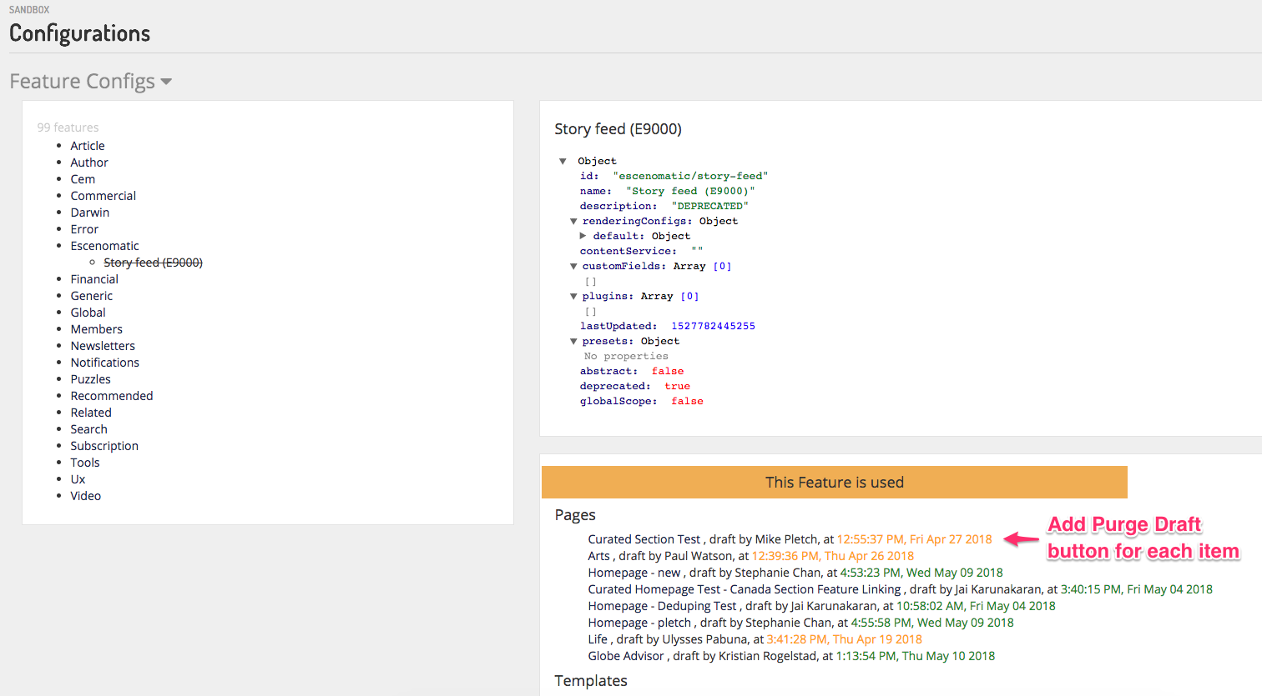This screenshot has width=1262, height=696.
Task: Collapse the plugins array
Action: coord(573,296)
